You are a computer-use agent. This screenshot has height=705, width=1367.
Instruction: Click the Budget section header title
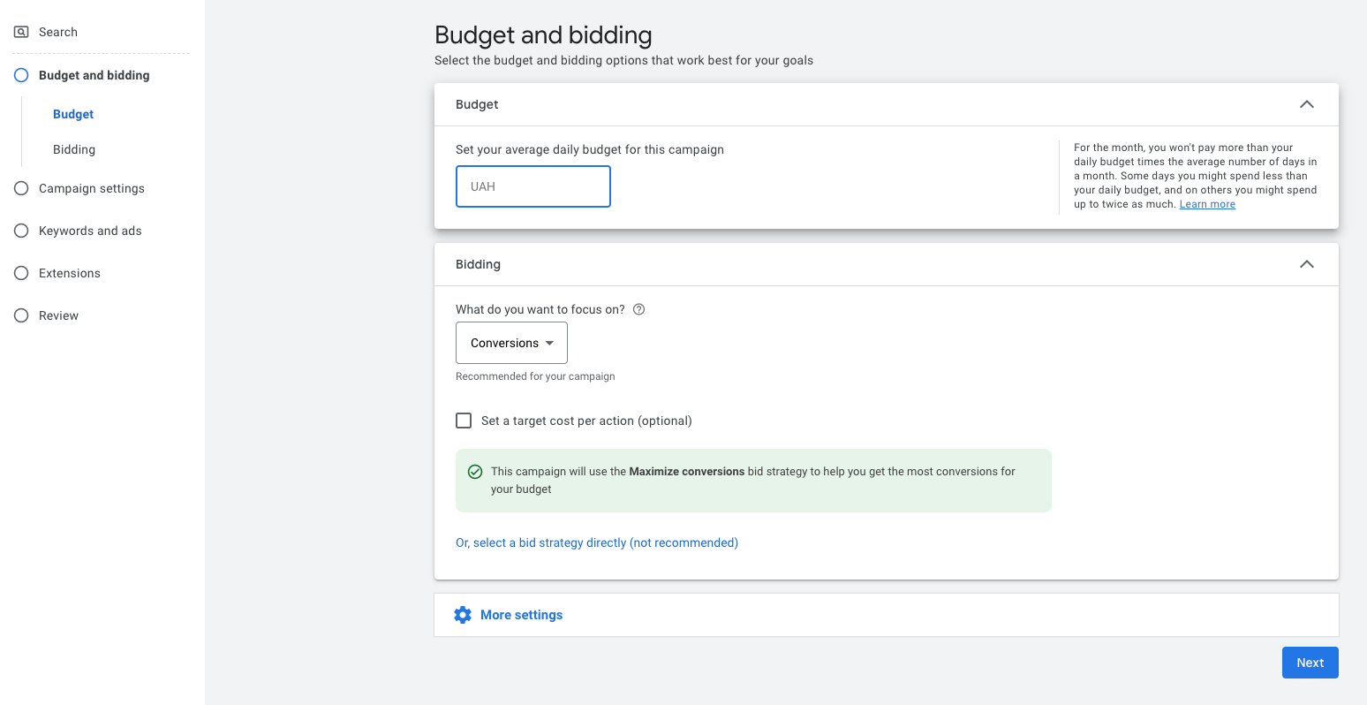pos(477,104)
